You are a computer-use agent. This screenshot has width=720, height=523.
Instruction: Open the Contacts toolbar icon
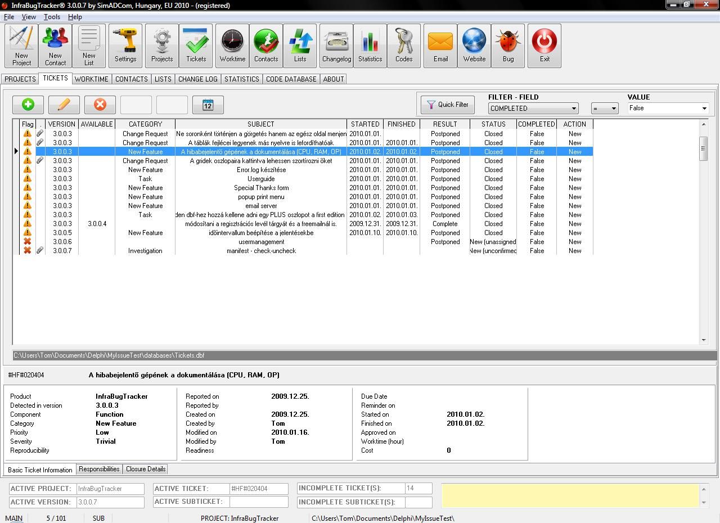point(266,46)
